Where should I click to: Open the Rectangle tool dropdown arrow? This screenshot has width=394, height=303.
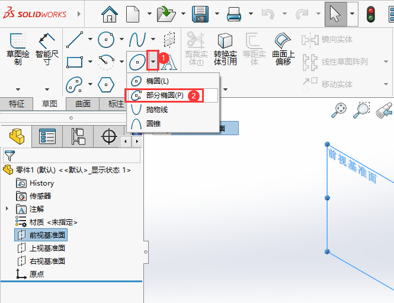(x=90, y=61)
